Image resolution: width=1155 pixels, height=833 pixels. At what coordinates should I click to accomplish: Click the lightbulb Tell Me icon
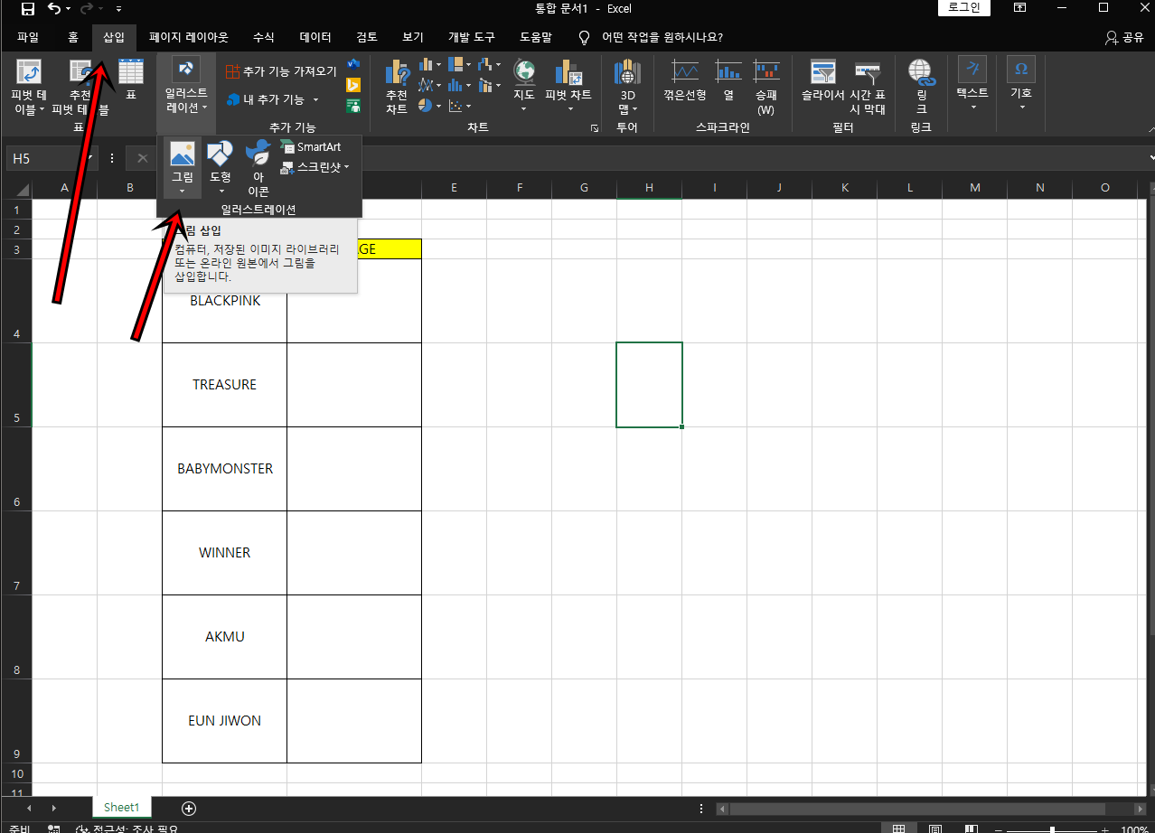click(x=585, y=37)
